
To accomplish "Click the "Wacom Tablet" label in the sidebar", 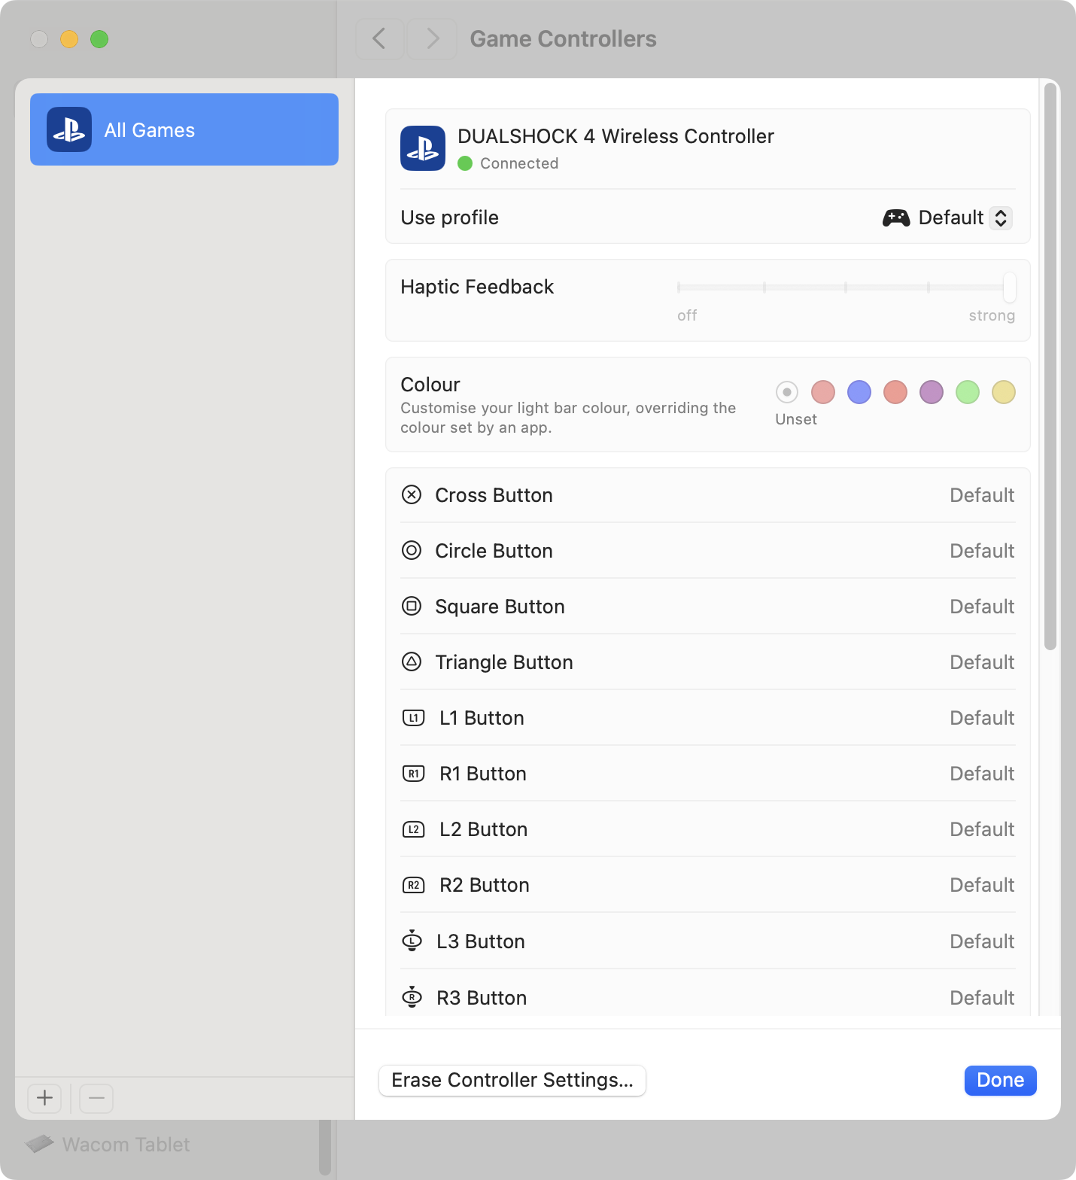I will coord(126,1144).
